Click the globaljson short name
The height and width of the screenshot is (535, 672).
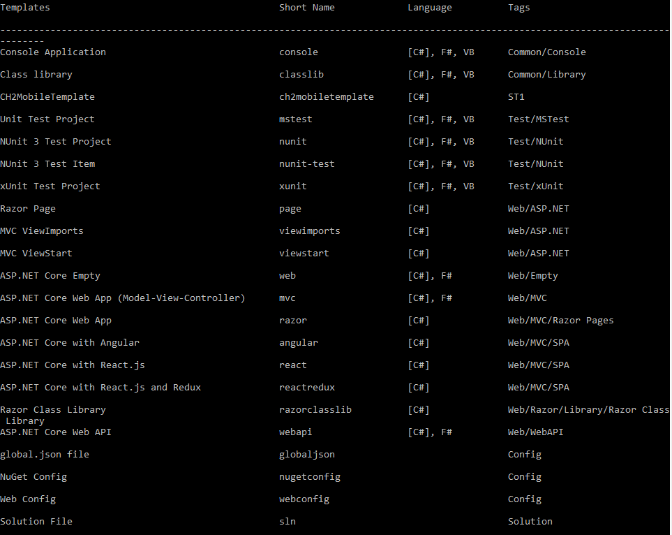(306, 455)
